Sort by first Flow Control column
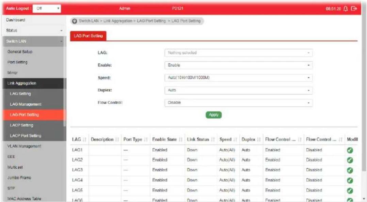This screenshot has height=202, width=367. tap(300, 140)
